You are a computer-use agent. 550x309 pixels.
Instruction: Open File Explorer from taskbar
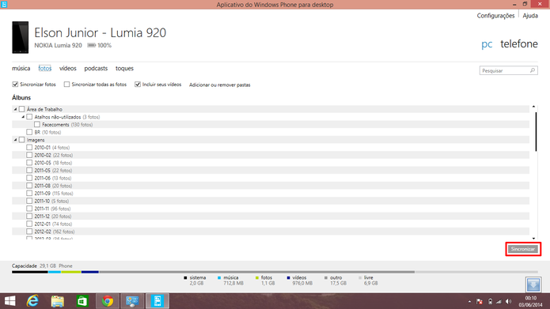pyautogui.click(x=58, y=301)
